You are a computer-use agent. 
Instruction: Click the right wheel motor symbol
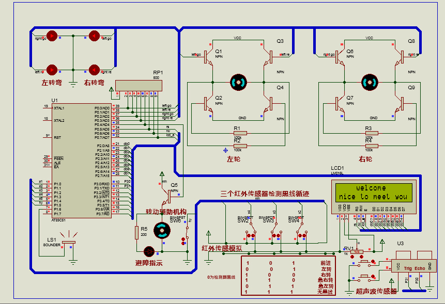coord(370,83)
